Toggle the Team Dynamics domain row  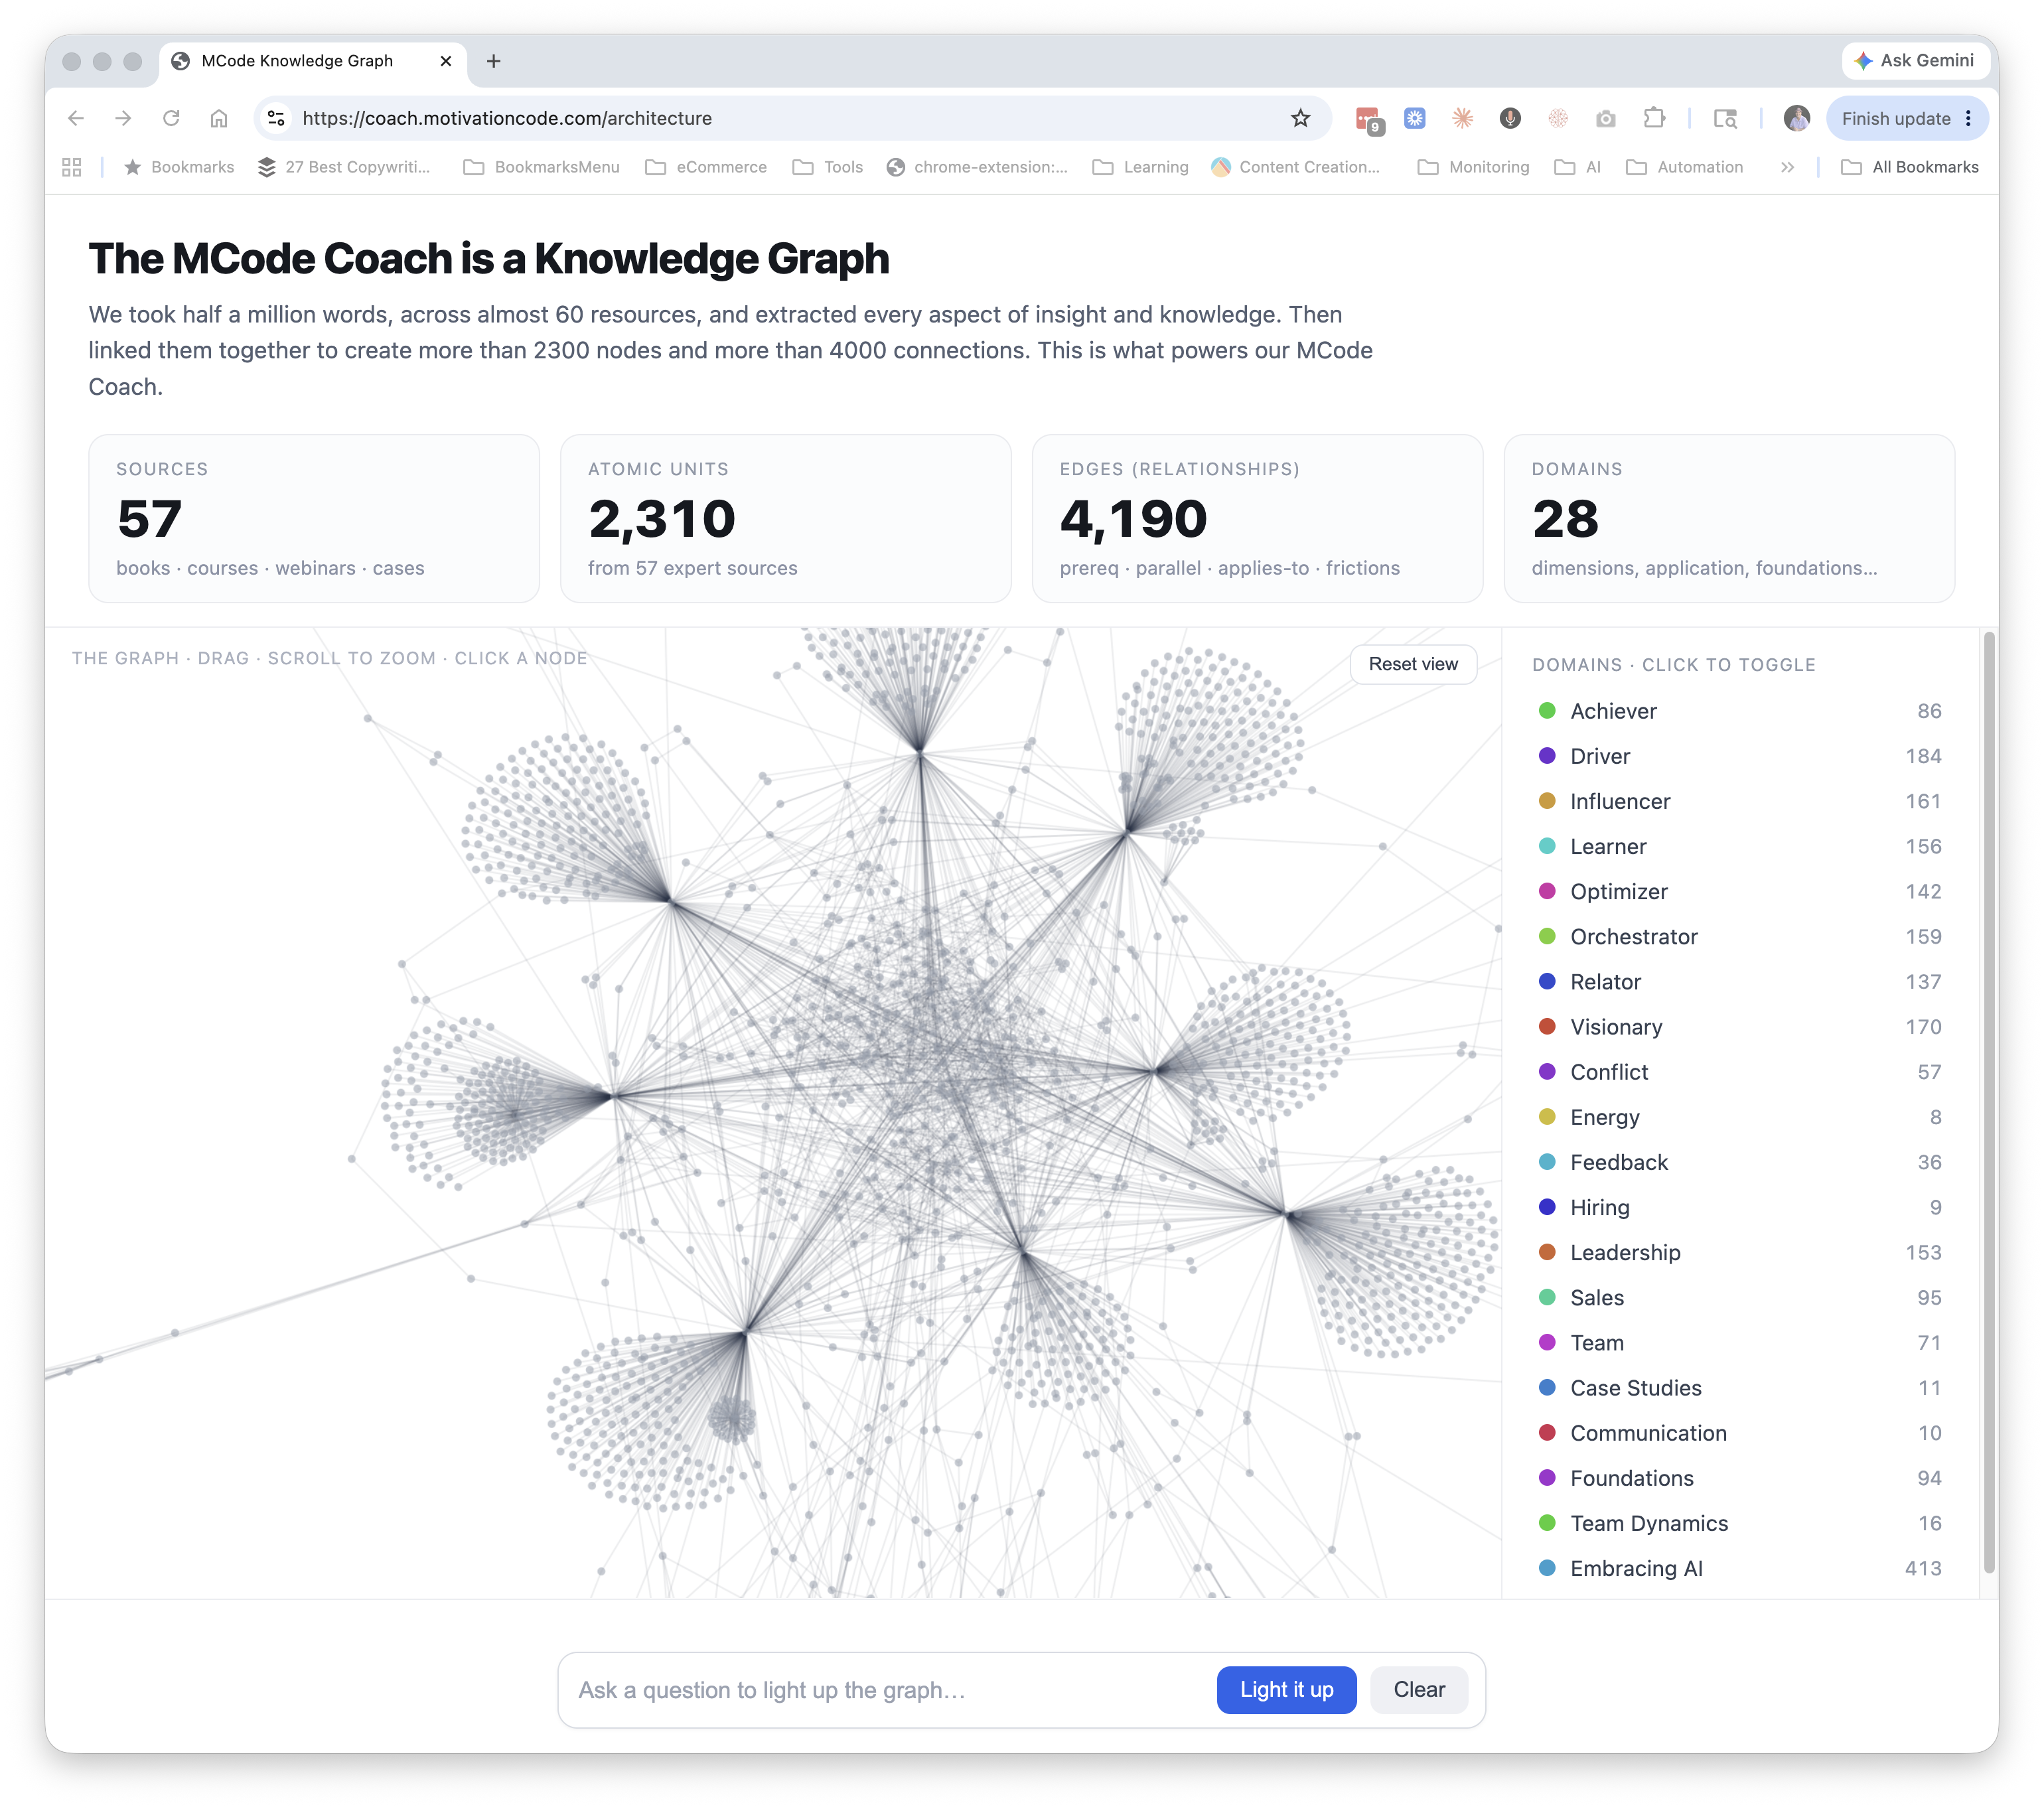click(1739, 1523)
